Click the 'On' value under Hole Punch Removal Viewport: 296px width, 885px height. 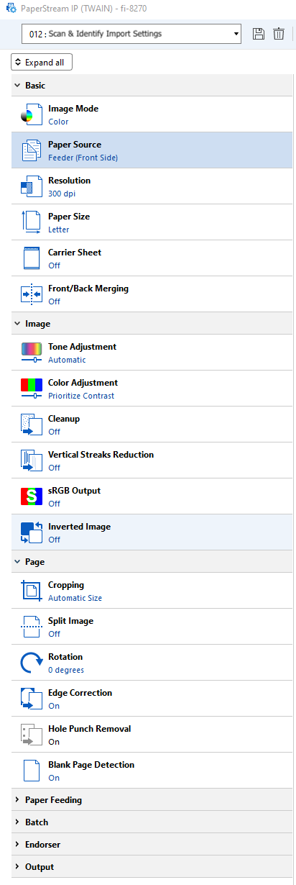tap(54, 742)
